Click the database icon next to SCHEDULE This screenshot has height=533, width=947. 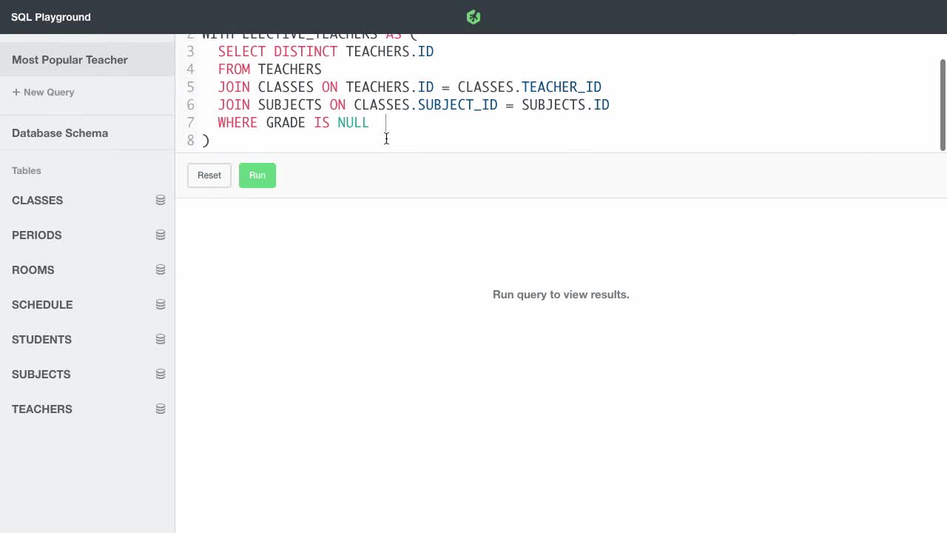click(x=161, y=304)
